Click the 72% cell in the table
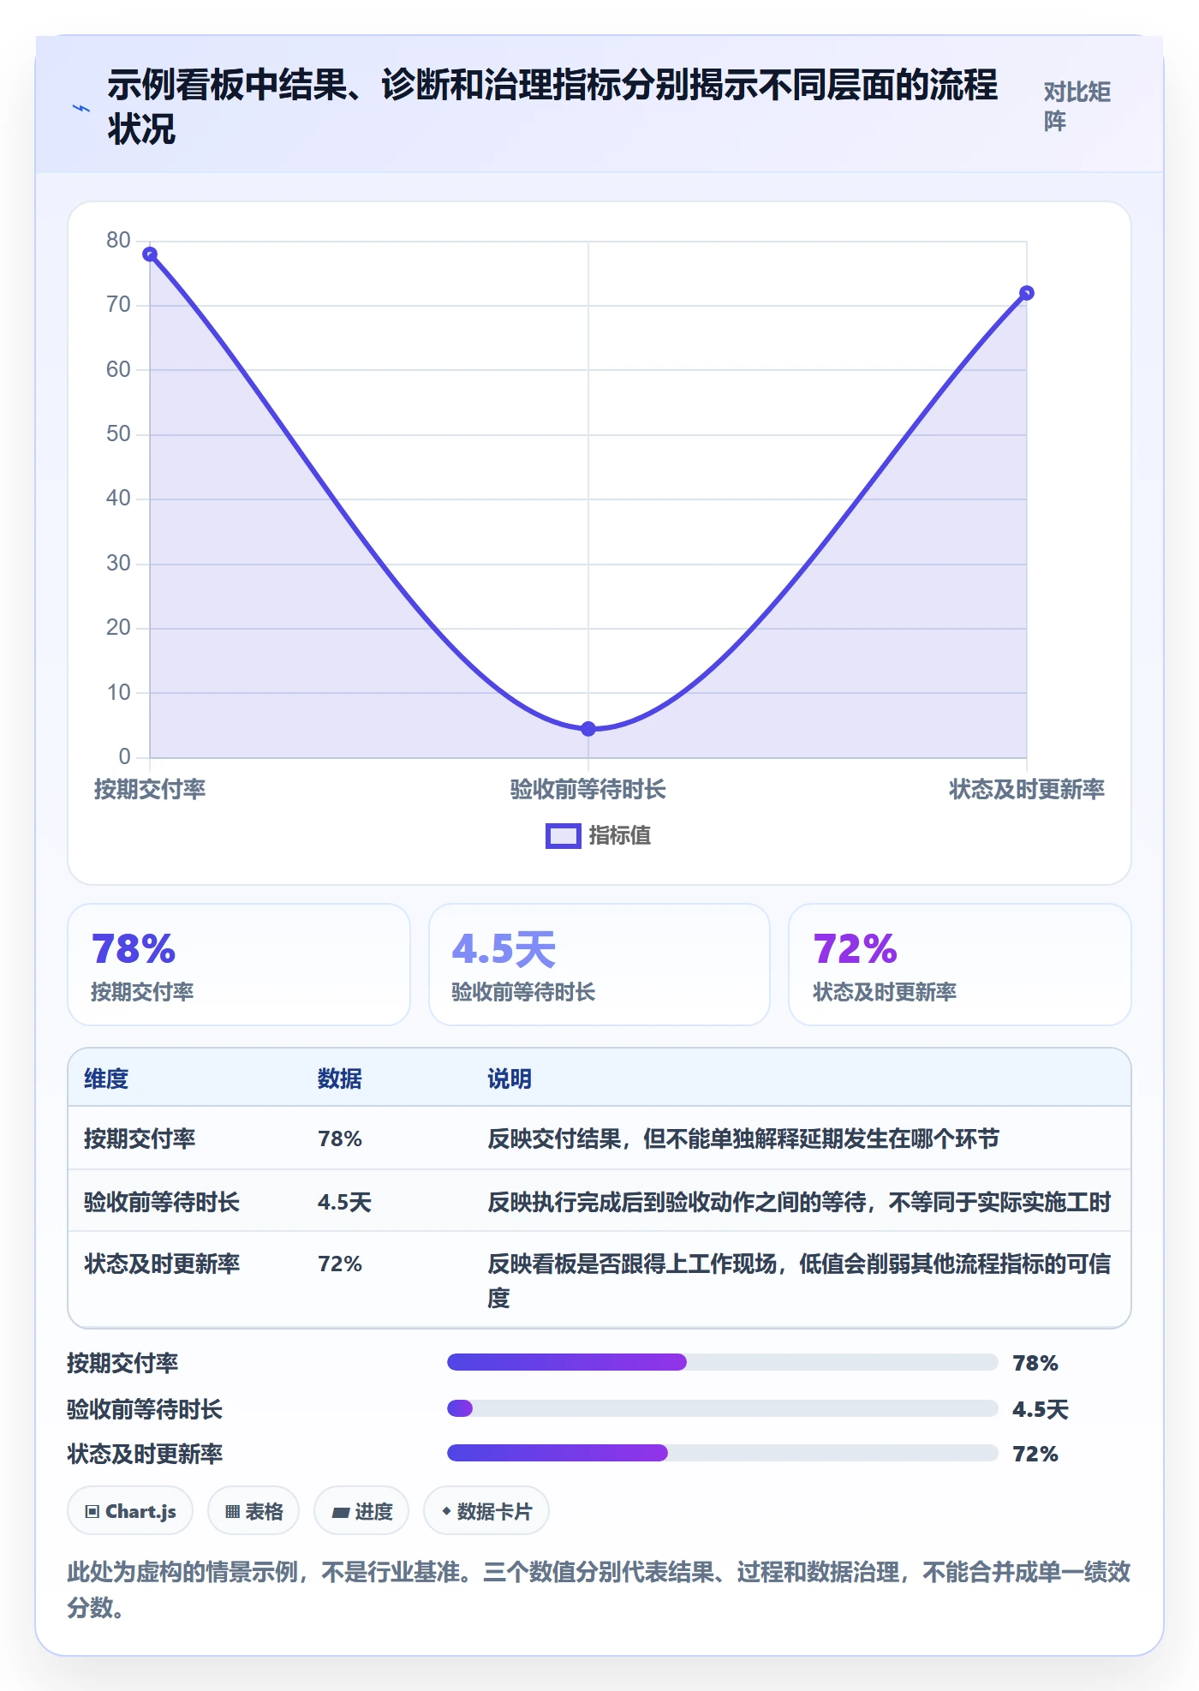1199x1691 pixels. [340, 1264]
